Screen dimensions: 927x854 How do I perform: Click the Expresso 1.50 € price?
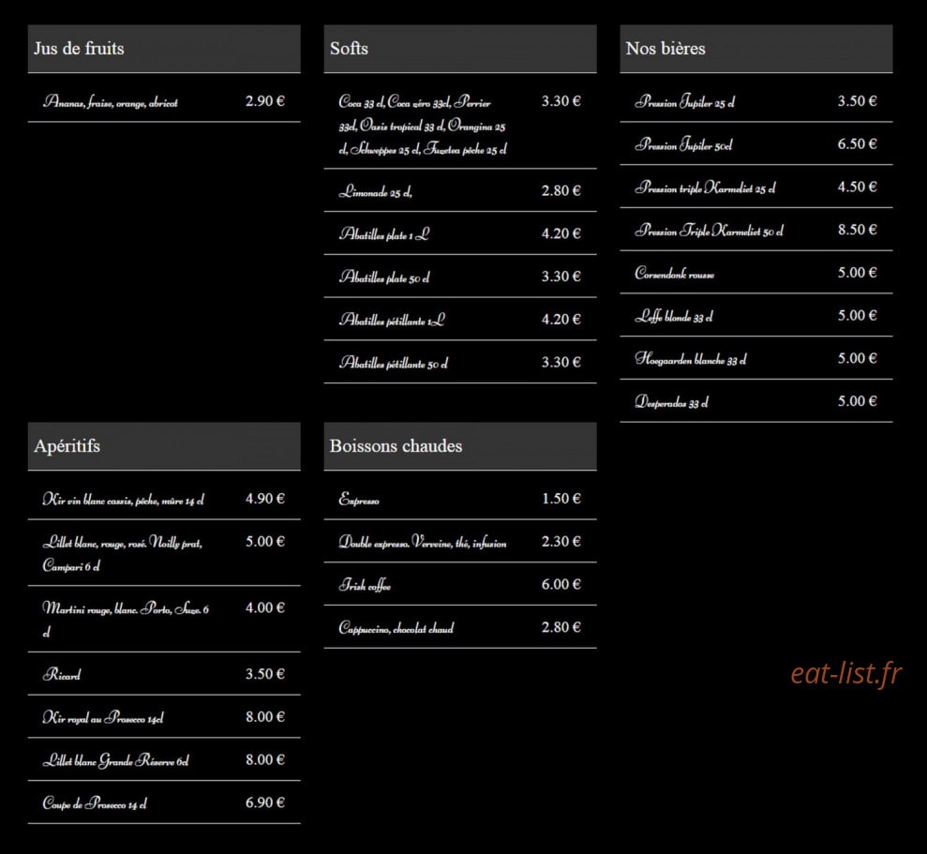pyautogui.click(x=561, y=499)
